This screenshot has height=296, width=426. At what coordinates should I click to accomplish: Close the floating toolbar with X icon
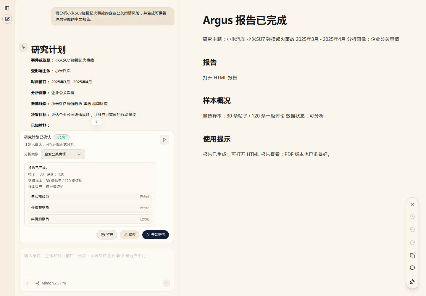(x=412, y=205)
